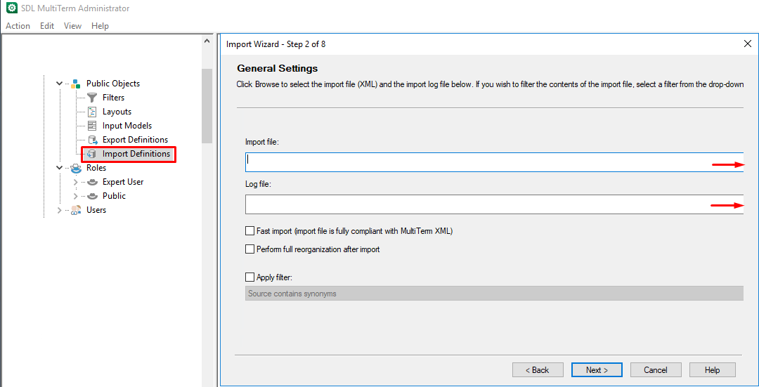The image size is (759, 387).
Task: Toggle the Apply filter checkbox
Action: pyautogui.click(x=249, y=277)
